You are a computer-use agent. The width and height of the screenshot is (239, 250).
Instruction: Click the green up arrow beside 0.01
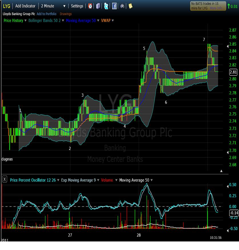(229, 6)
